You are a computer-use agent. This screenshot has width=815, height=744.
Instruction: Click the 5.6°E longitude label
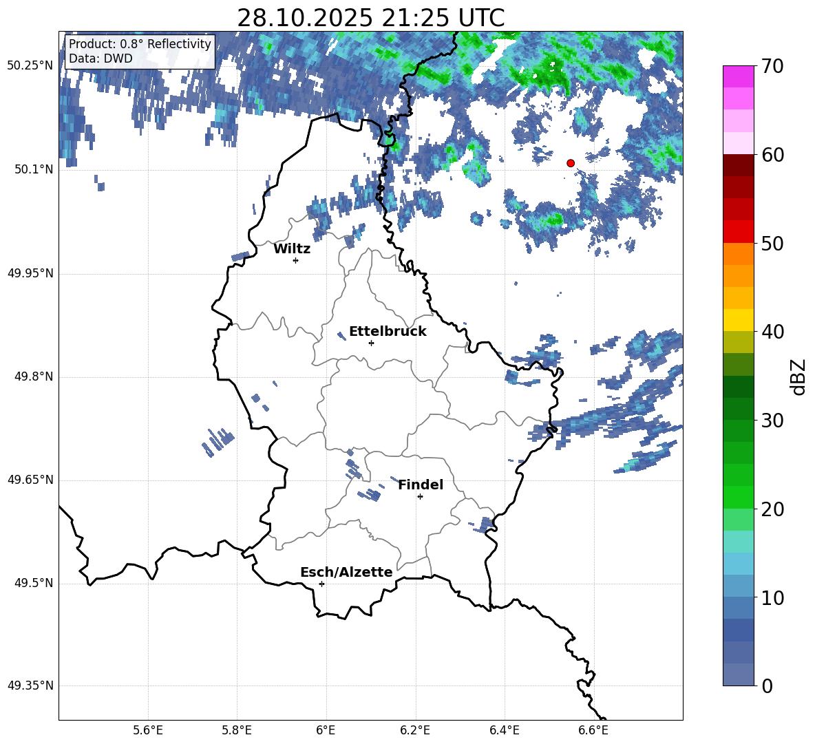pos(148,730)
